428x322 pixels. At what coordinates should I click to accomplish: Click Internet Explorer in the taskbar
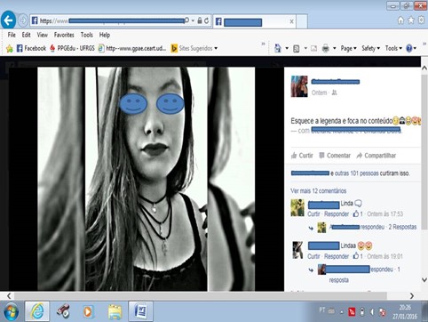pos(37,311)
